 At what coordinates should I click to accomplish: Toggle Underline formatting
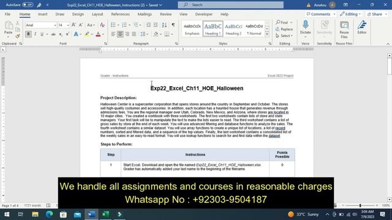(x=42, y=34)
